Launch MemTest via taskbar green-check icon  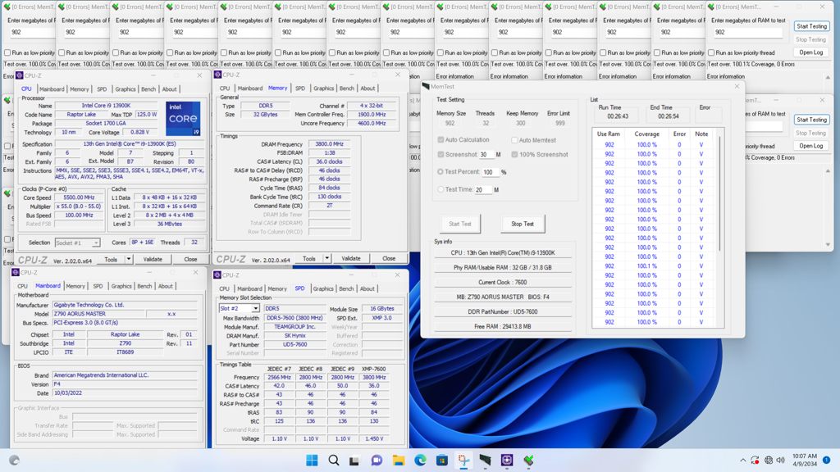point(528,461)
